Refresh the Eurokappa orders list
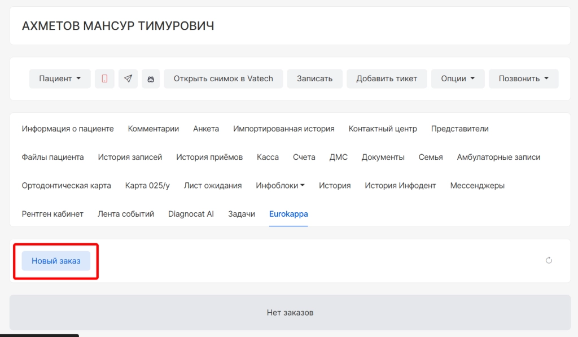The image size is (578, 337). click(x=549, y=260)
